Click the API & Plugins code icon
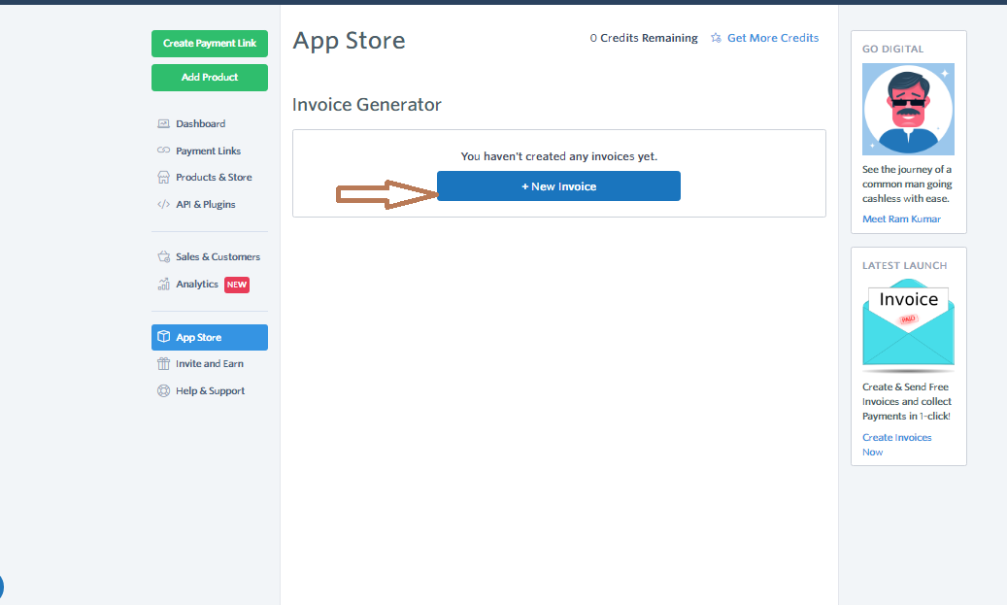 tap(164, 204)
